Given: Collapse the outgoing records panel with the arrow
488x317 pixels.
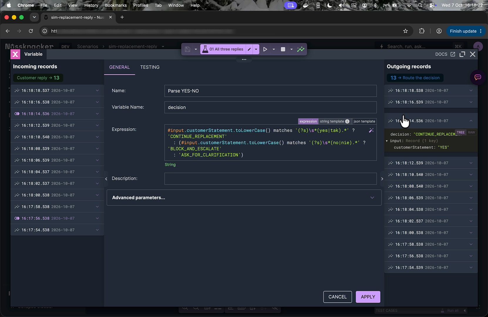Looking at the screenshot, I should (x=382, y=178).
